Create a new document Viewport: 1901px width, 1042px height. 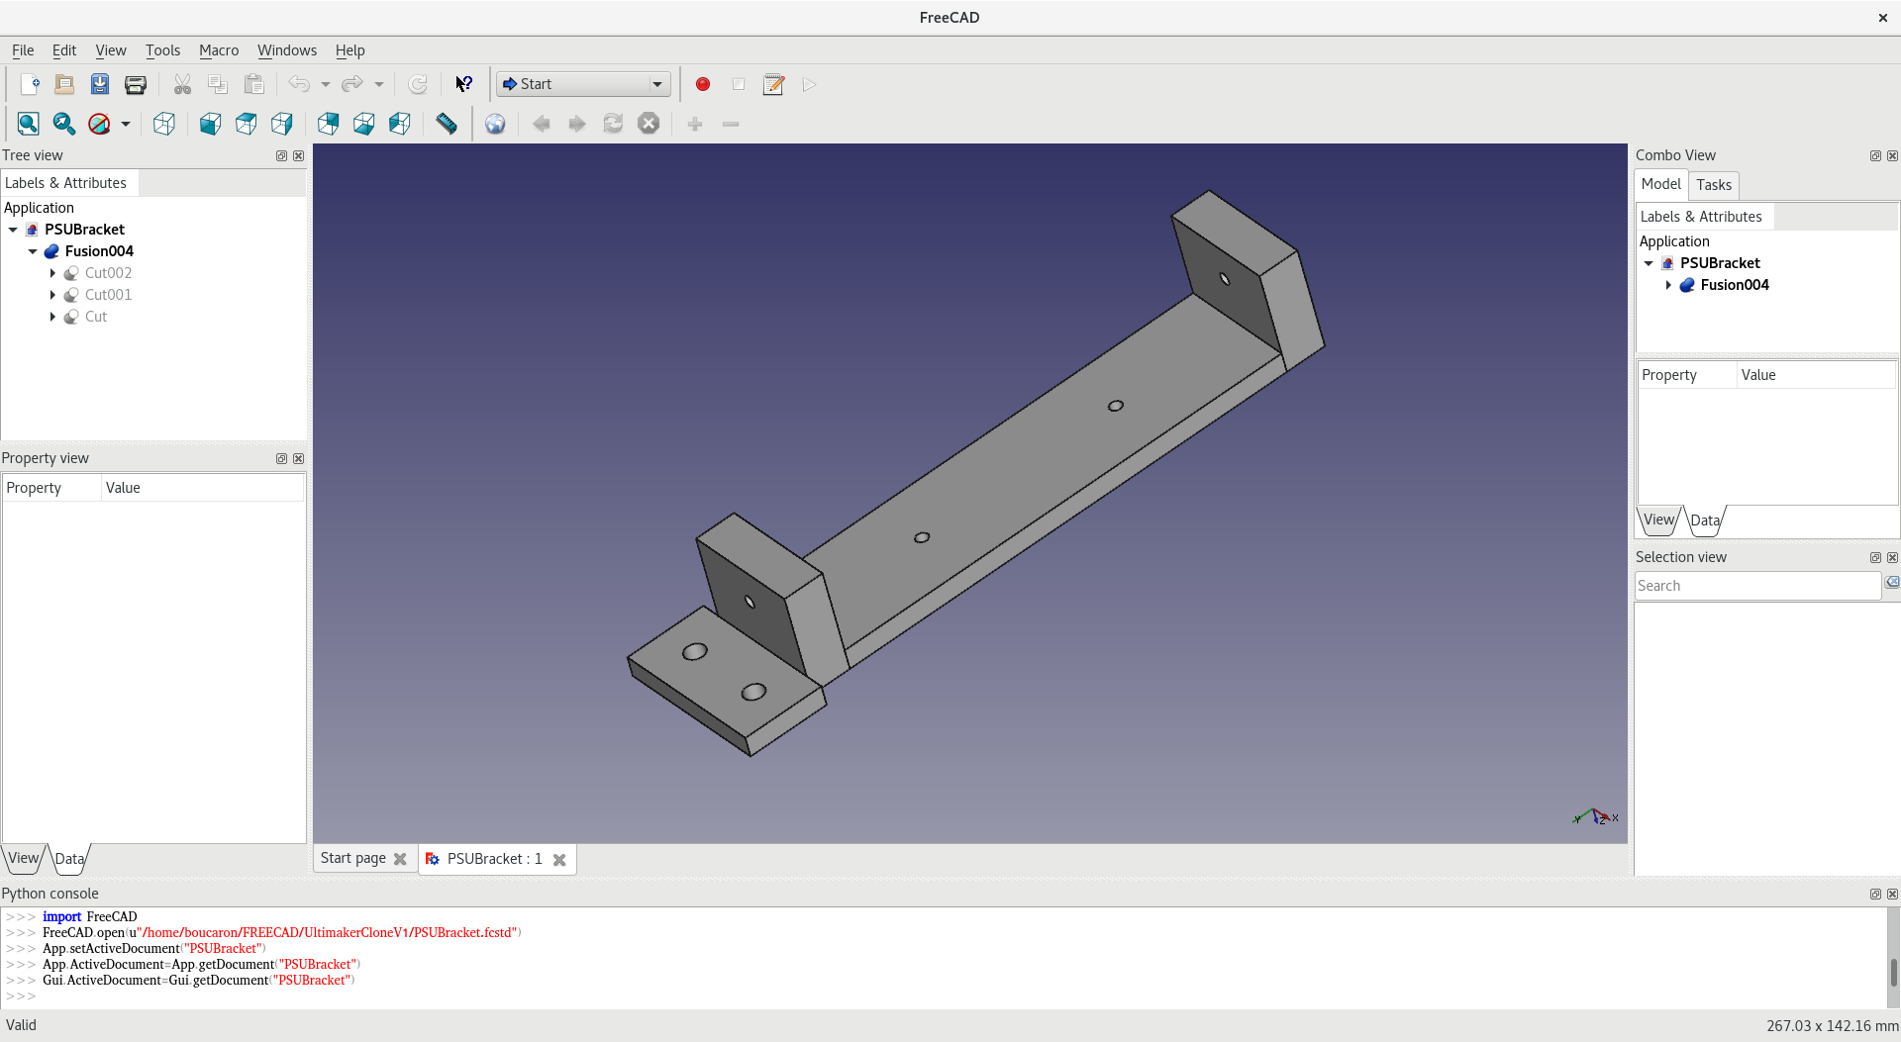pos(29,85)
